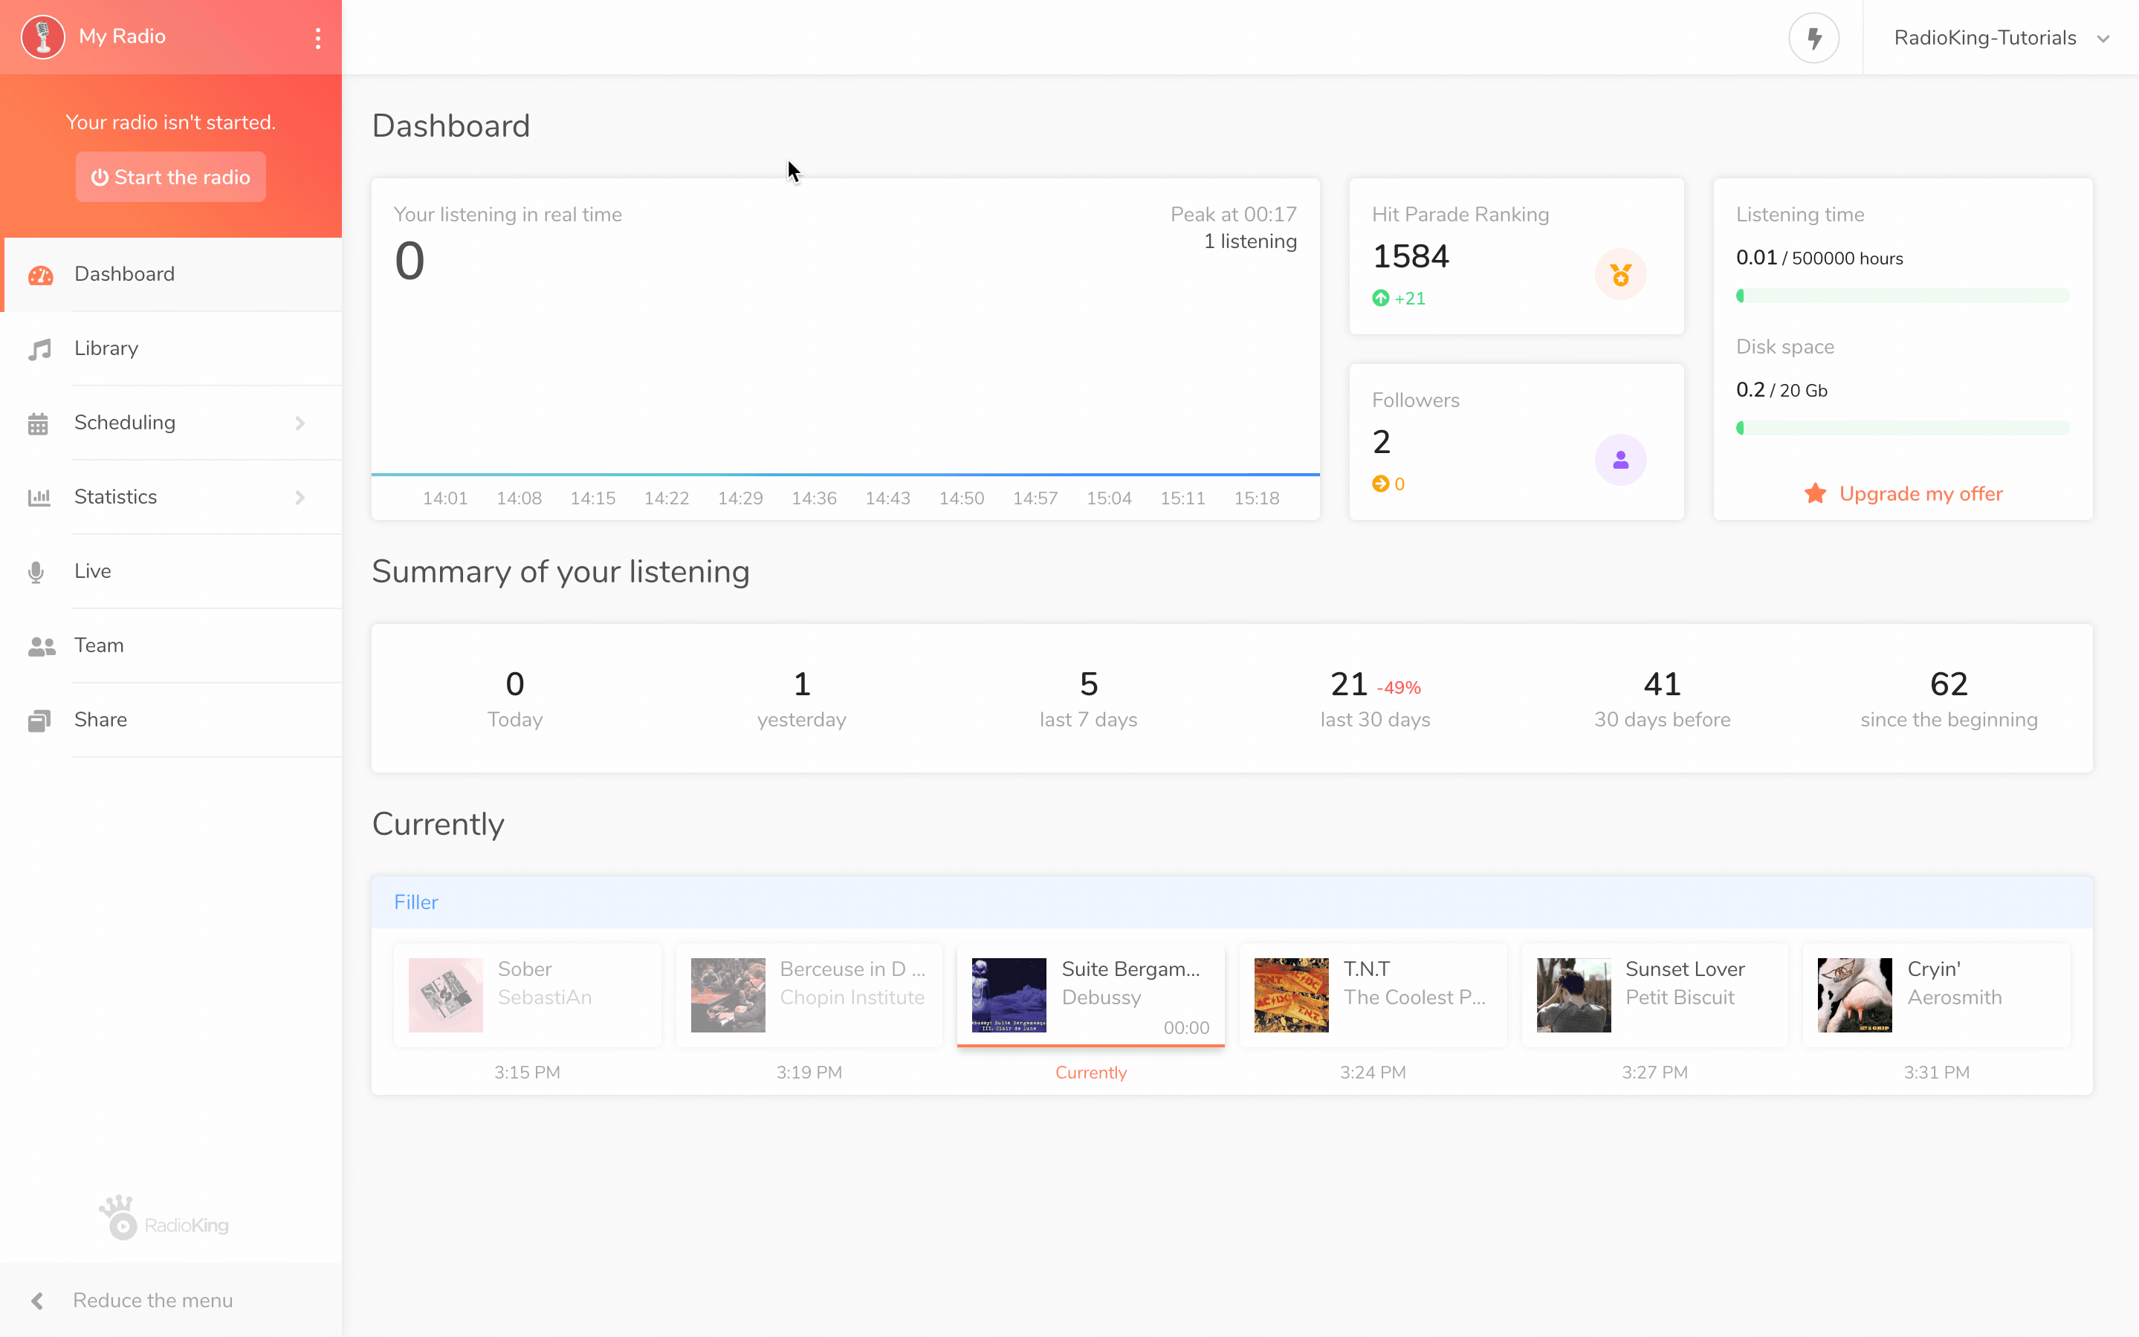
Task: Click the Reduce the menu arrow icon
Action: tap(37, 1301)
